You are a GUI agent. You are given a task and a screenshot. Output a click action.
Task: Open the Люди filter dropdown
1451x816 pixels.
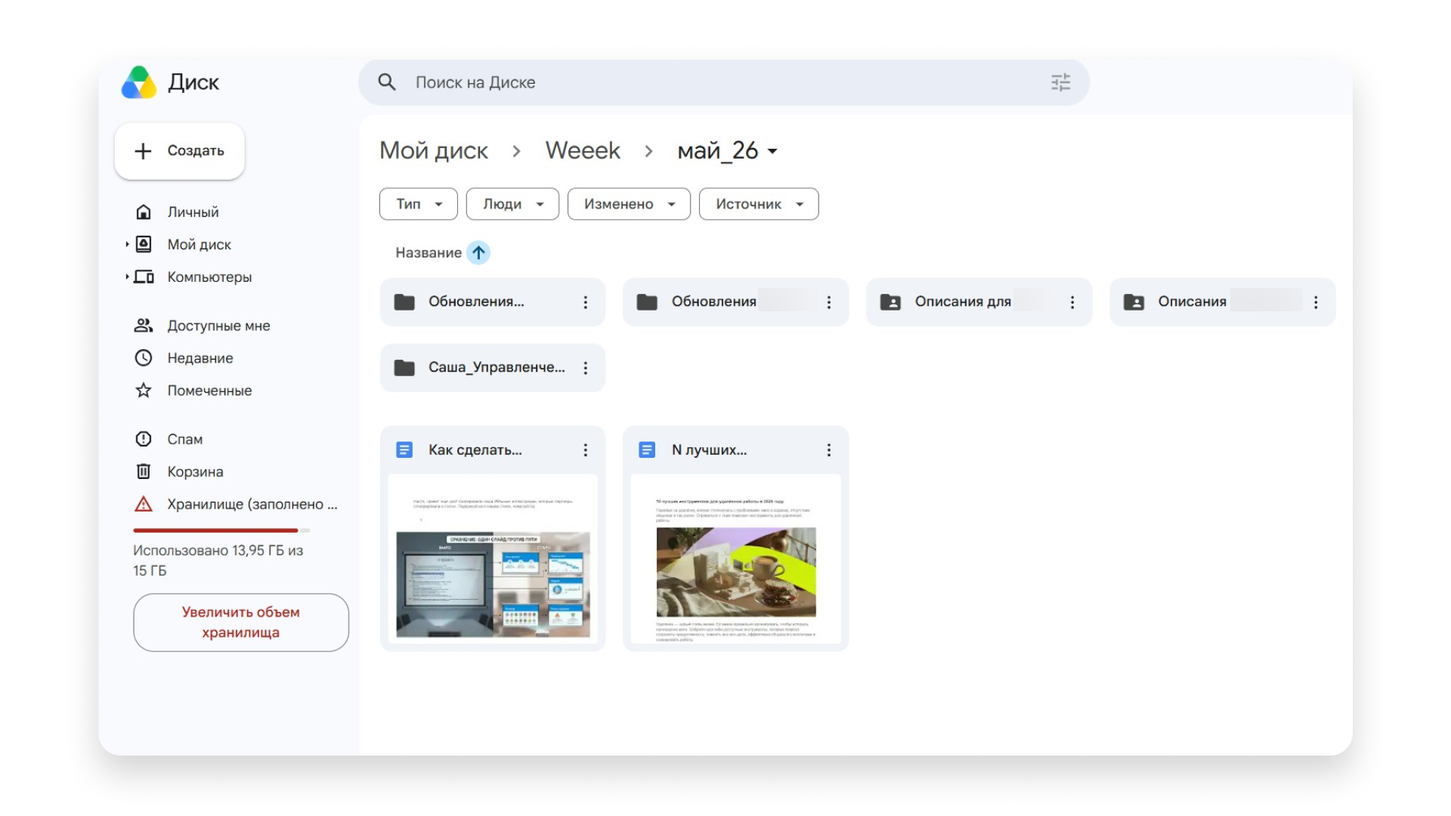click(512, 204)
